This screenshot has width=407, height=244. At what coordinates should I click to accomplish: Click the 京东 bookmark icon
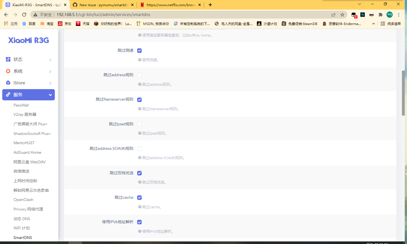point(60,24)
